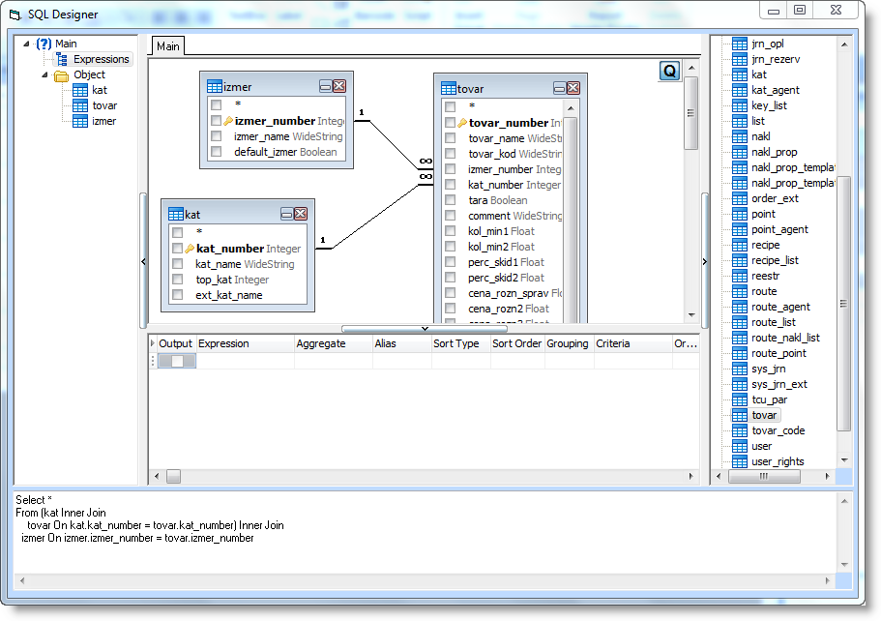
Task: Click the Grouping column header
Action: click(x=570, y=343)
